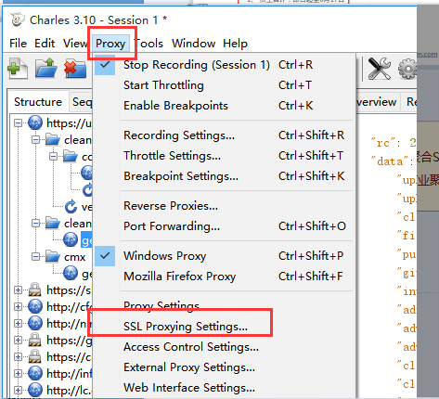Click the refresh arrow icon next to ve

click(x=71, y=206)
